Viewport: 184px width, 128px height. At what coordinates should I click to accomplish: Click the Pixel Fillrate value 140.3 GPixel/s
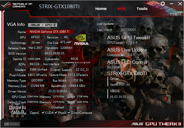(x=37, y=75)
